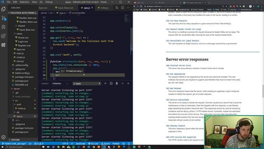Viewport: 264px width, 149px height.
Task: Click LF line ending in the status bar
Action: coord(72,144)
